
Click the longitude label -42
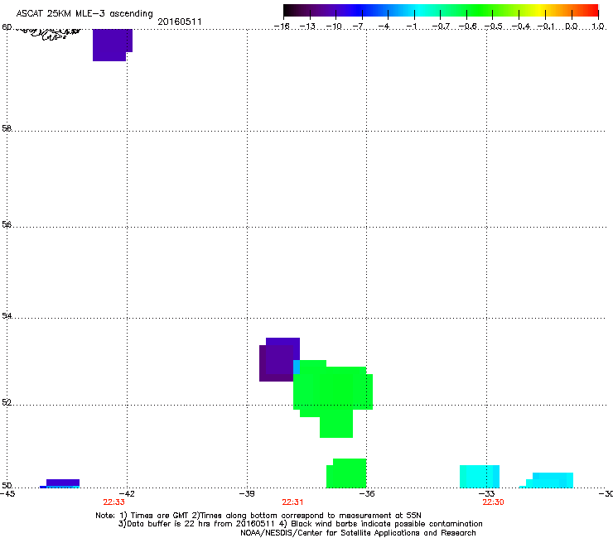pyautogui.click(x=127, y=494)
